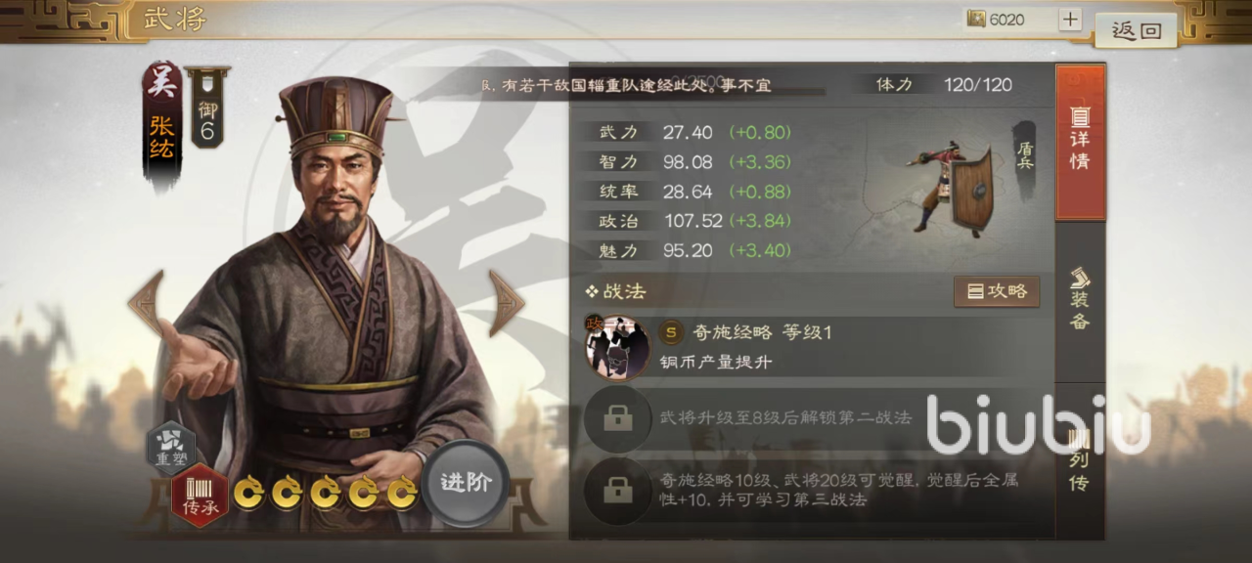Click the round 进阶 advance button
The image size is (1252, 563).
coord(466,483)
